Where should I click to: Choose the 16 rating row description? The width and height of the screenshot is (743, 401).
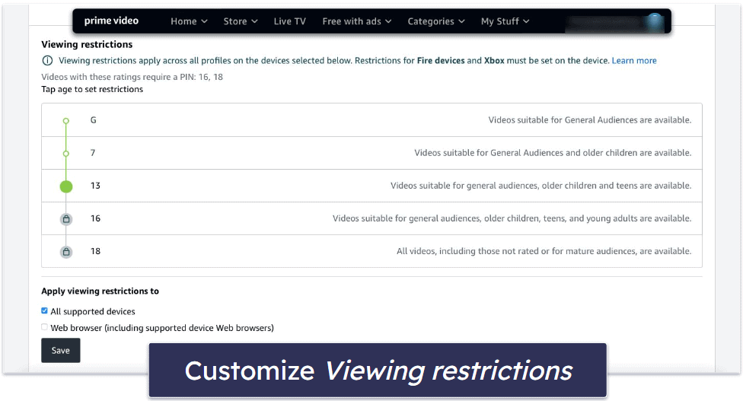tap(512, 219)
